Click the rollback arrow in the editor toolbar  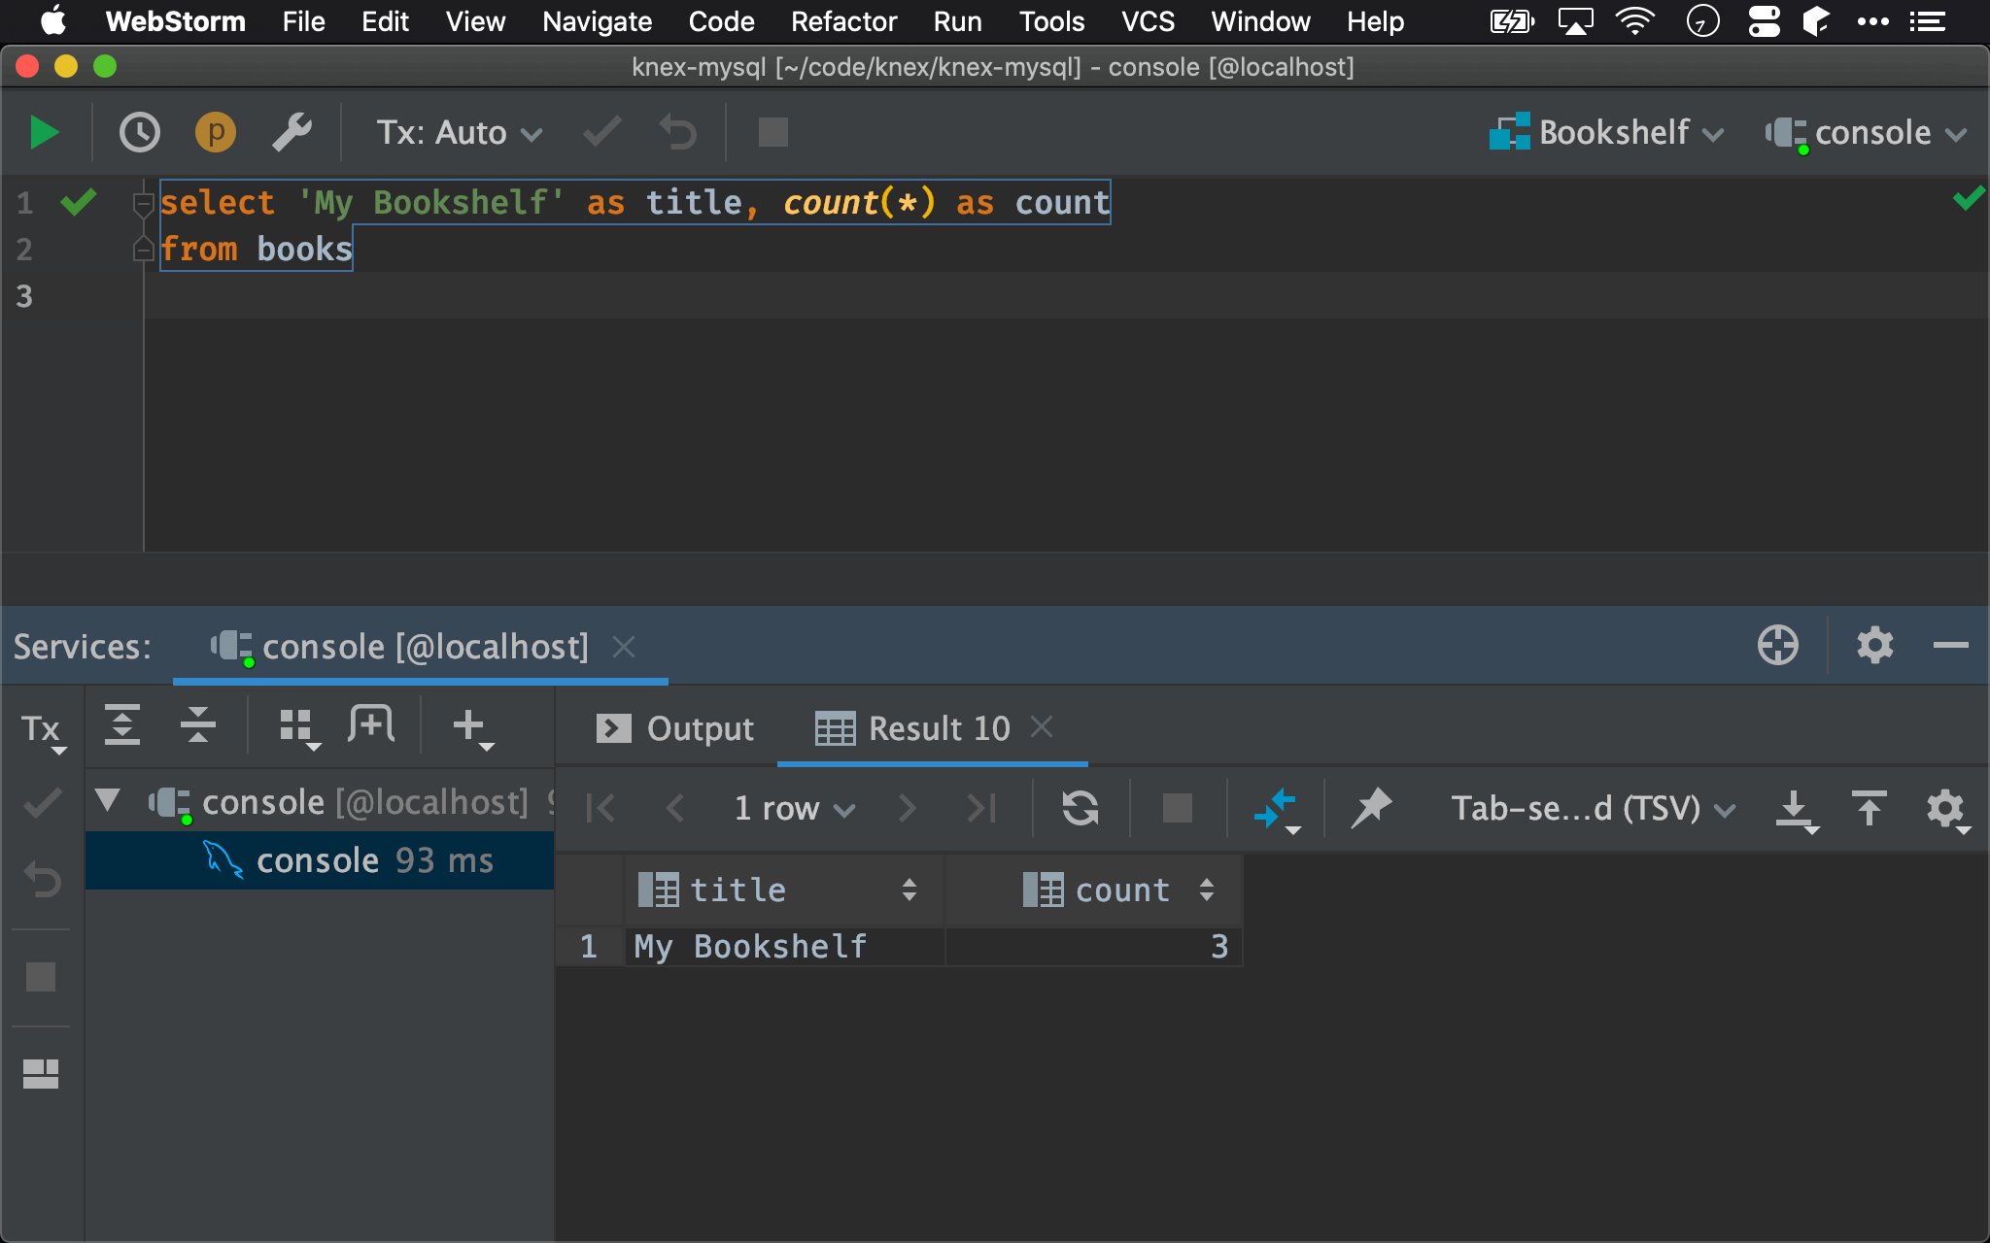pos(678,133)
